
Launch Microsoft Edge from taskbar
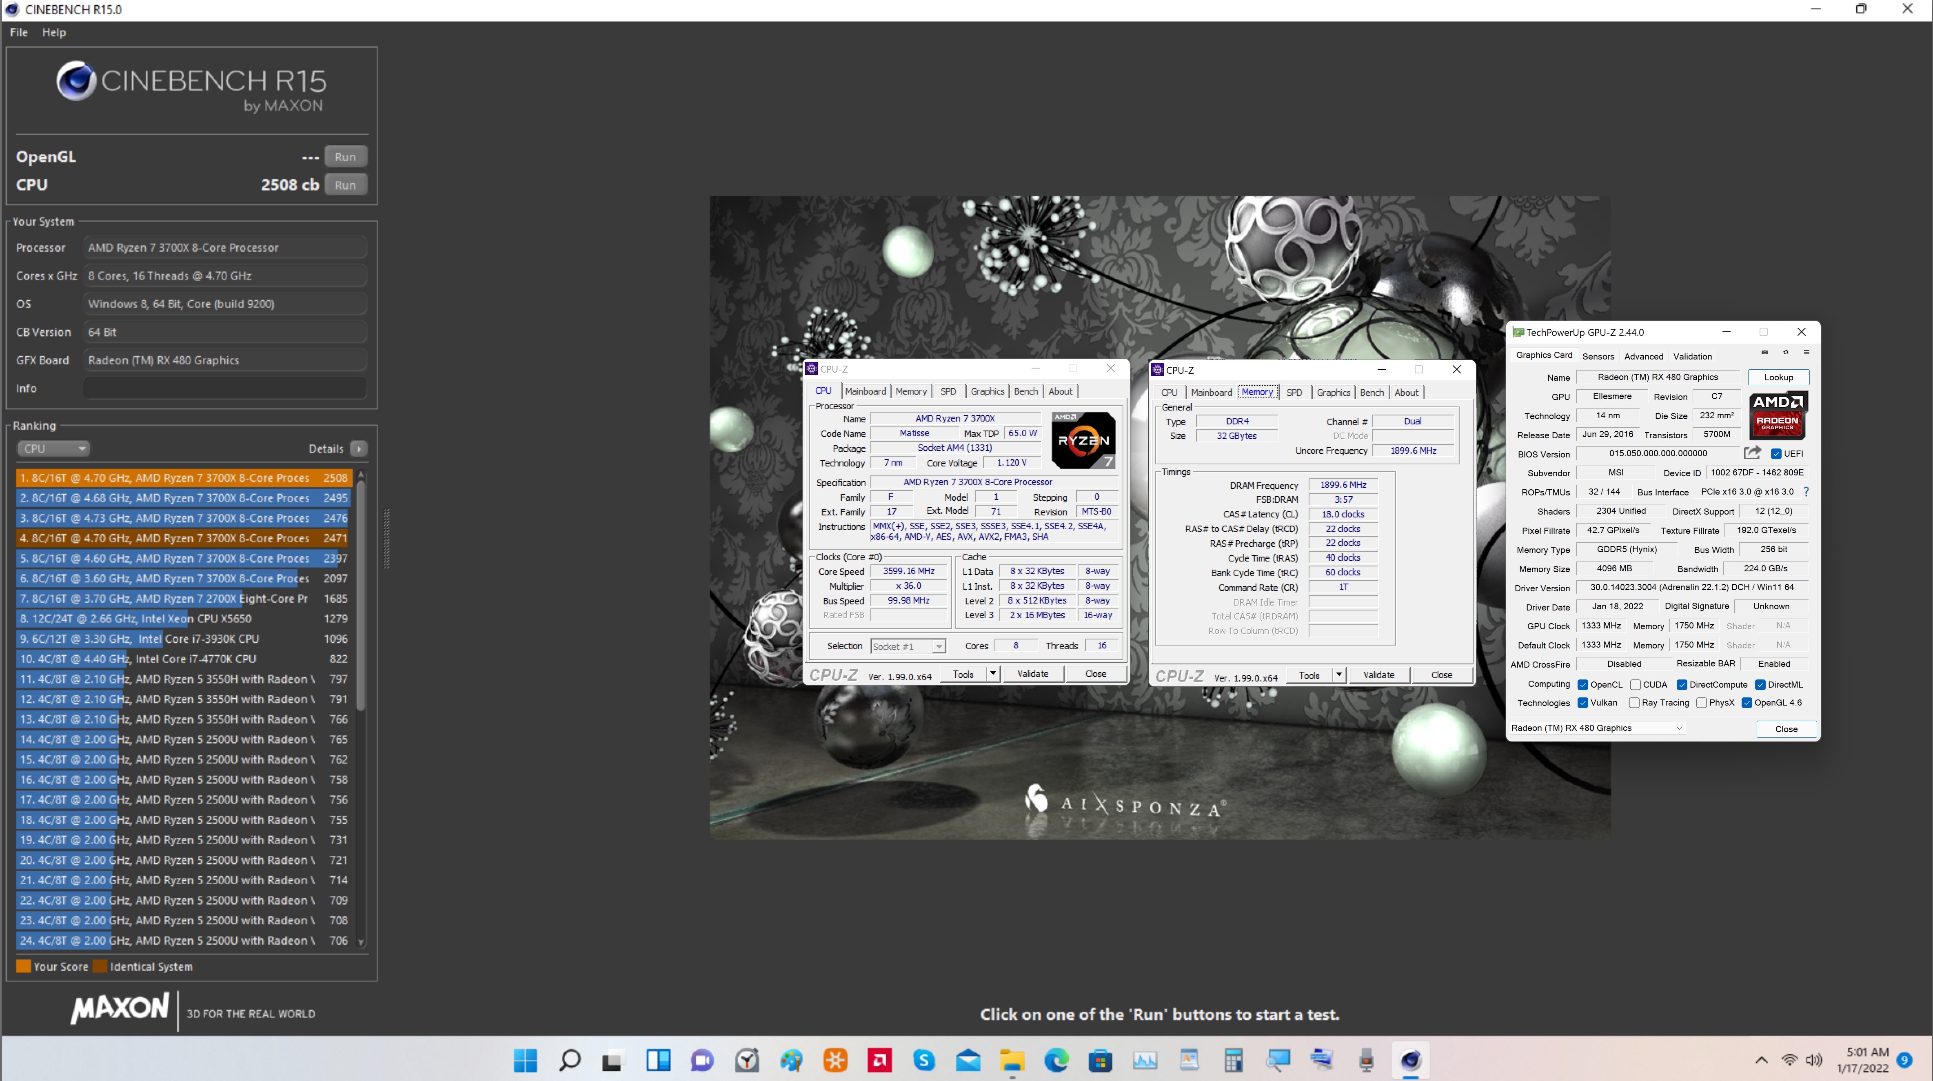coord(1056,1060)
